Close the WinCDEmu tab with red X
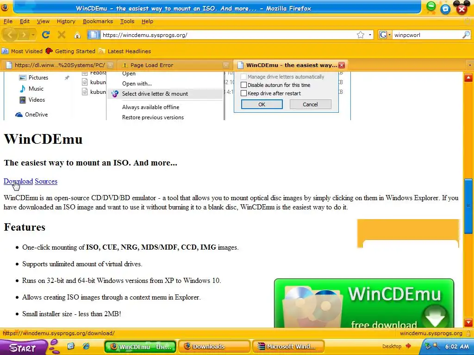 click(x=342, y=65)
